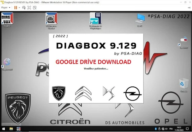Select the SetHWID desktop shortcut
The width and height of the screenshot is (192, 132).
click(184, 42)
